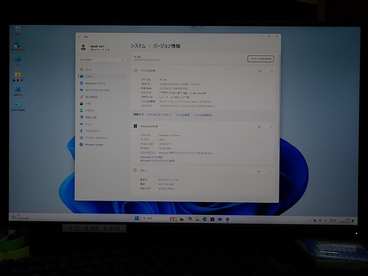Click the Settings window vertical scrollbar

(279, 101)
